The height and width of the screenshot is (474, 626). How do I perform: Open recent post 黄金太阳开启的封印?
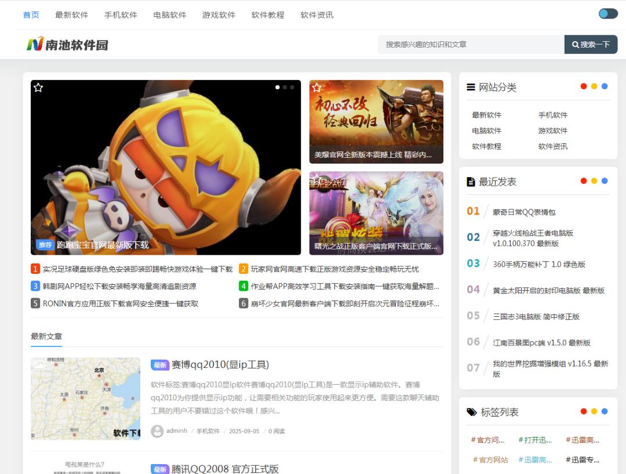click(548, 291)
